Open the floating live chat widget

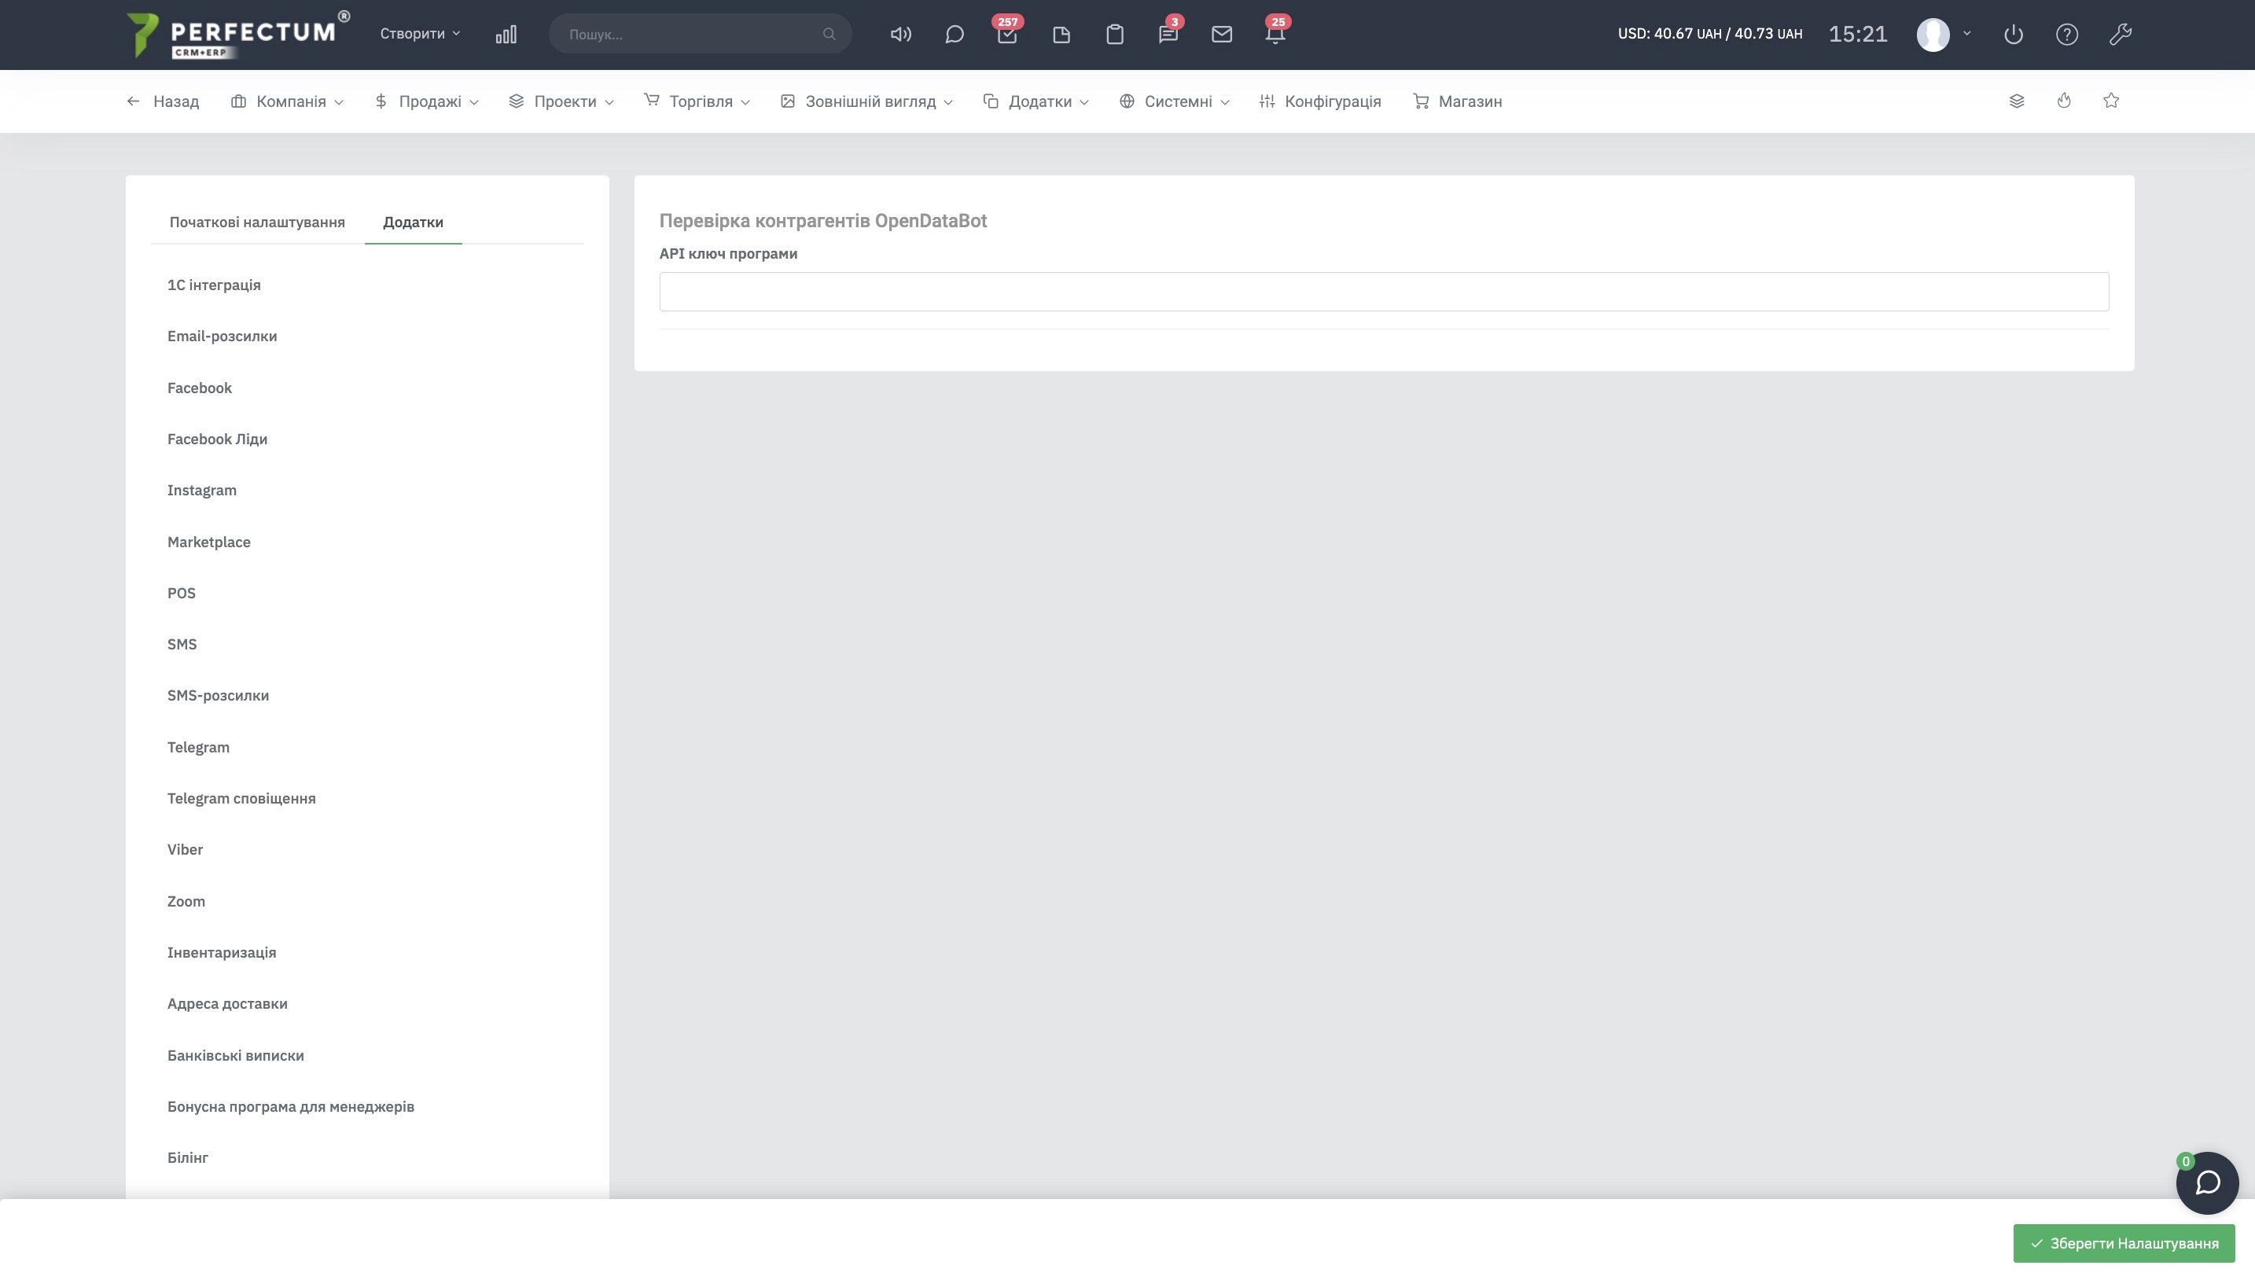(2207, 1183)
